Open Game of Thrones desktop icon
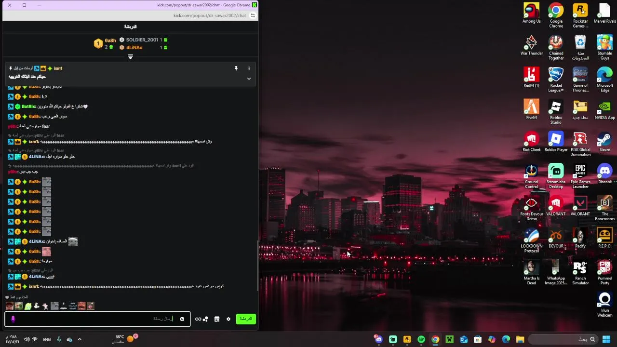 coord(580,80)
